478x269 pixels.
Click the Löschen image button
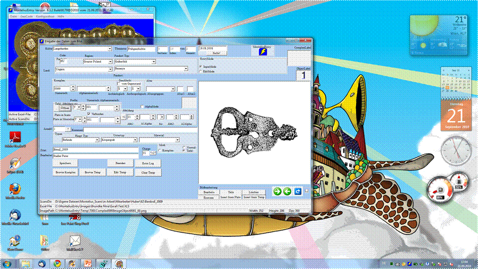[254, 192]
